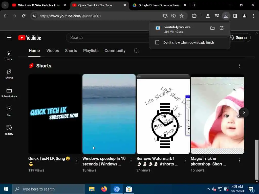Open site information icon in address bar
The image size is (259, 194).
pos(34,16)
